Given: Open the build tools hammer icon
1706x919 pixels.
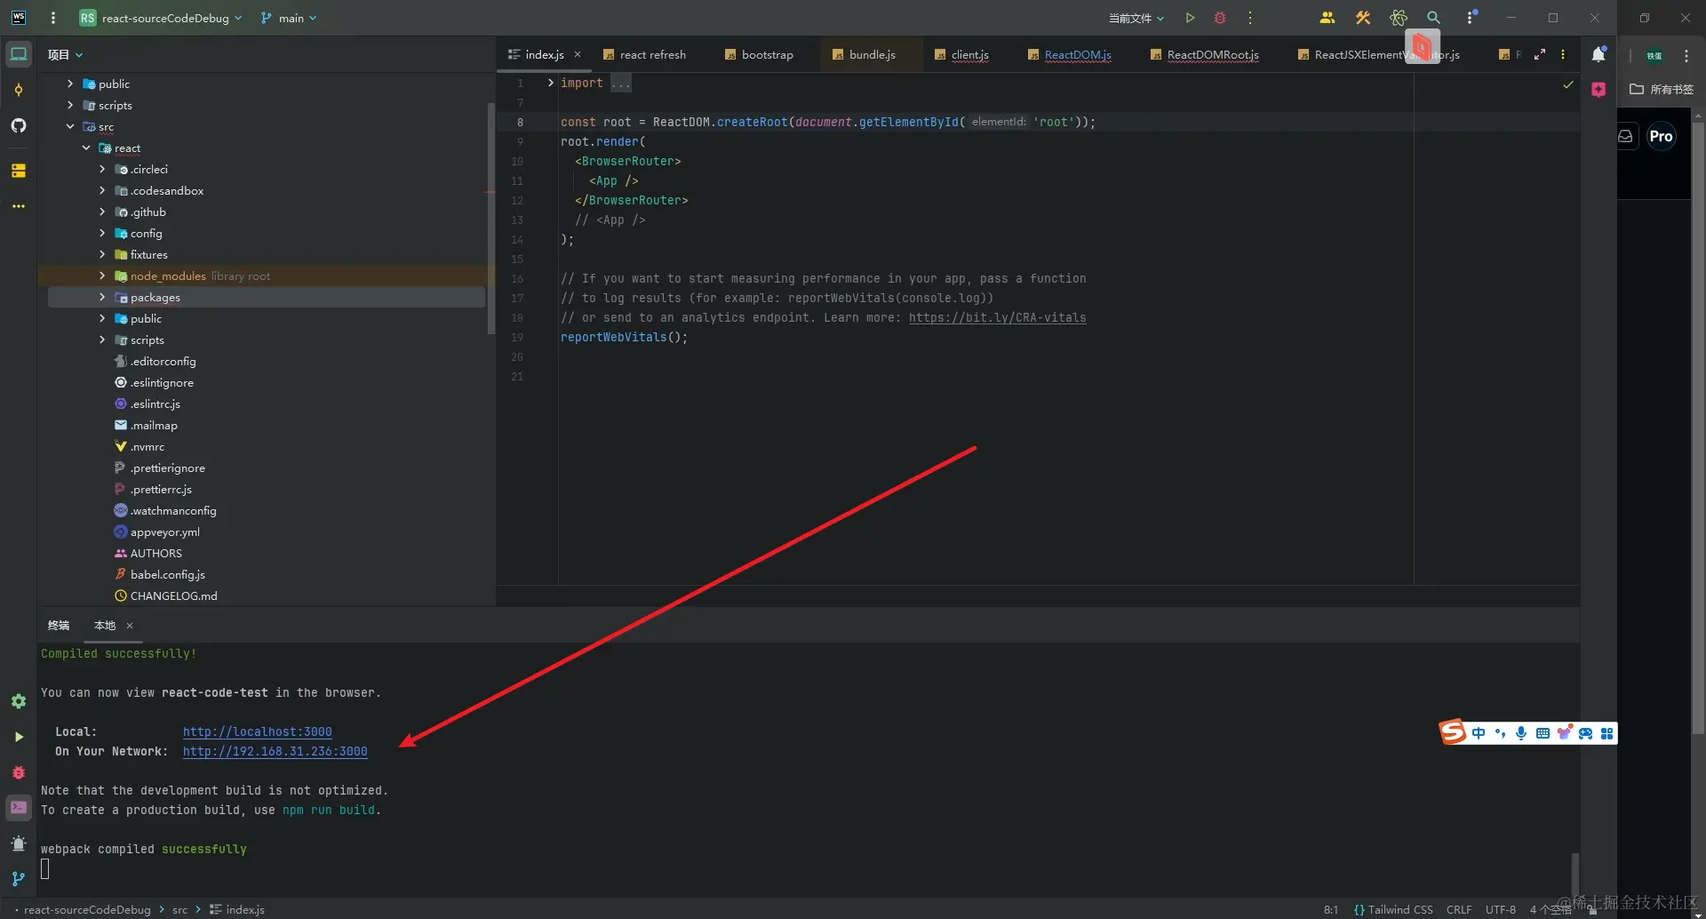Looking at the screenshot, I should [1363, 18].
